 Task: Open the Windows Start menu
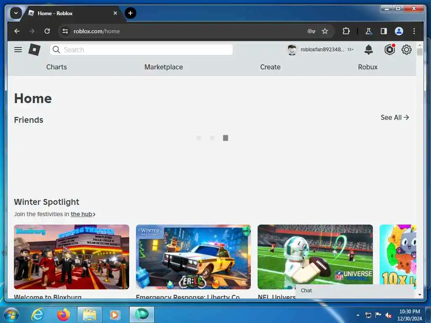11,315
